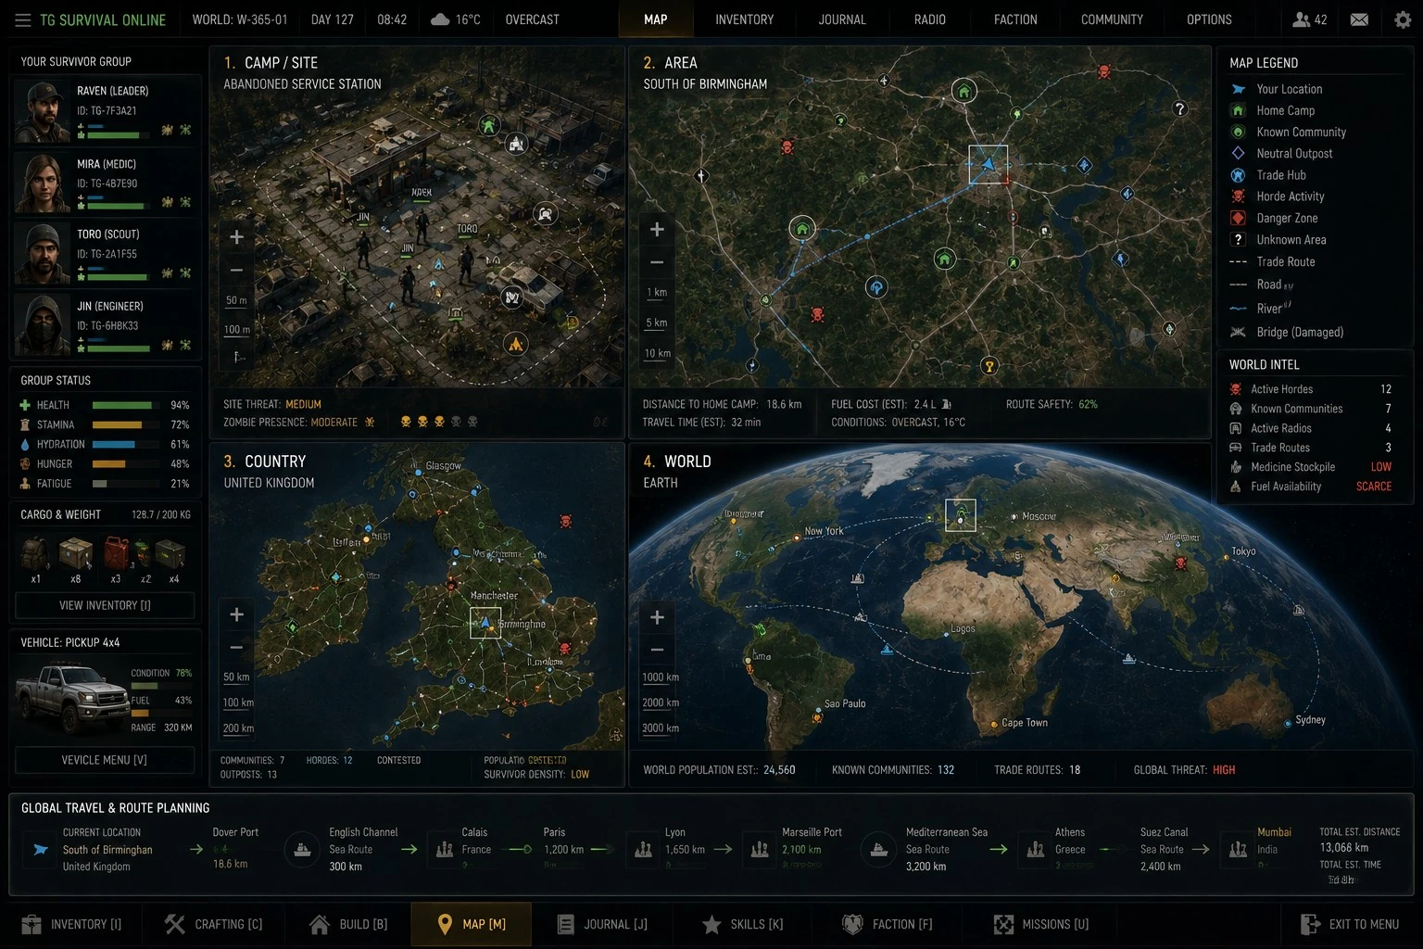The image size is (1423, 949).
Task: Open Skills [K] in bottom bar
Action: click(x=743, y=925)
